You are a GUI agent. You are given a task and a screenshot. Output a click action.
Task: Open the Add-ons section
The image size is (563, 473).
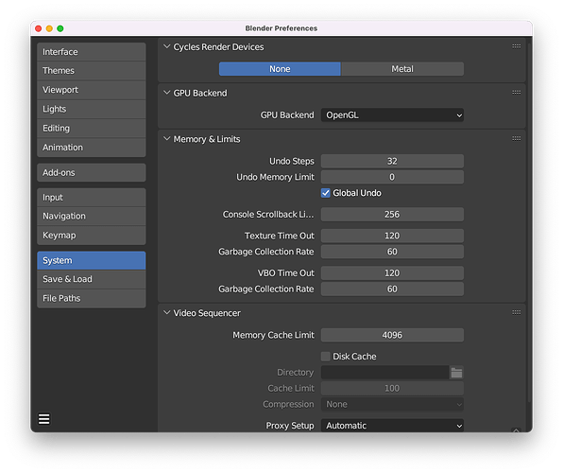92,173
